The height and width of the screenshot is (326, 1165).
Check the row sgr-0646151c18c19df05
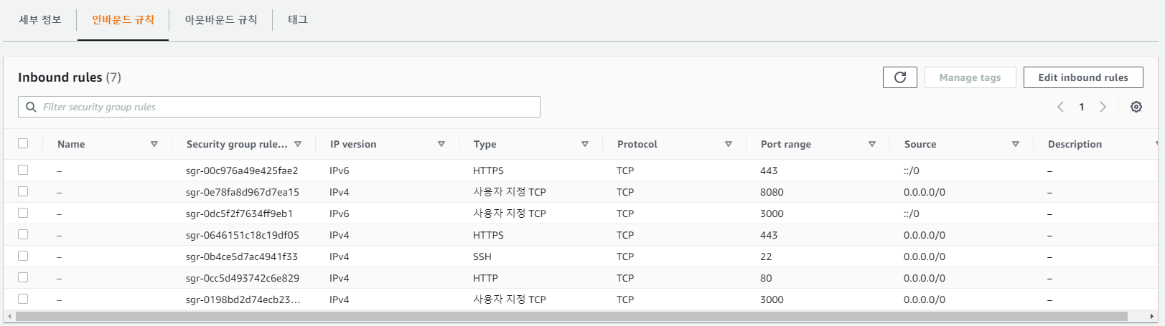[23, 234]
